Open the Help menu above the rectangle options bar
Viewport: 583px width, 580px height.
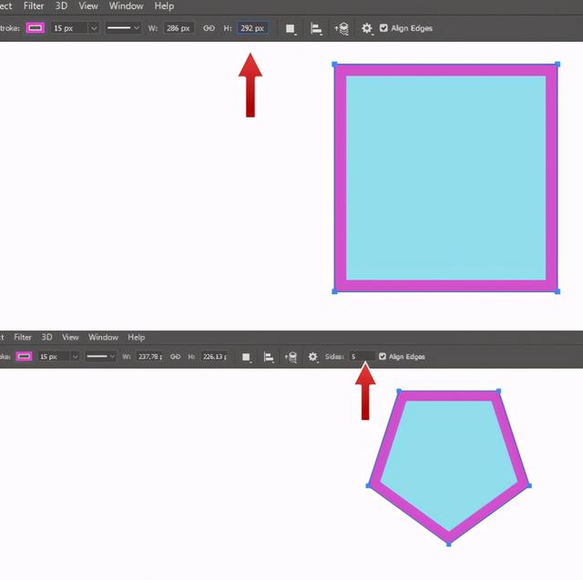click(164, 6)
